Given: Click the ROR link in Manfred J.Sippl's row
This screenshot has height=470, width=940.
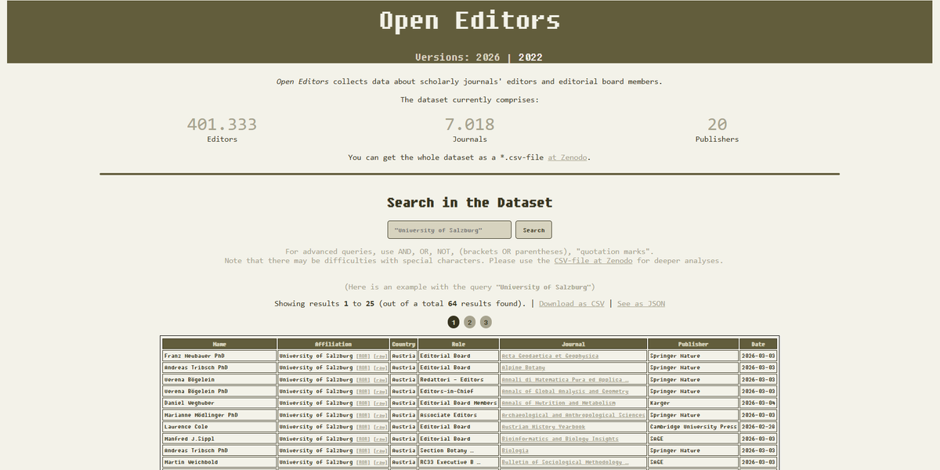Looking at the screenshot, I should point(363,439).
